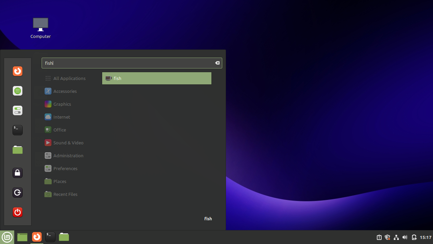Open update manager shield tray icon

pos(388,237)
